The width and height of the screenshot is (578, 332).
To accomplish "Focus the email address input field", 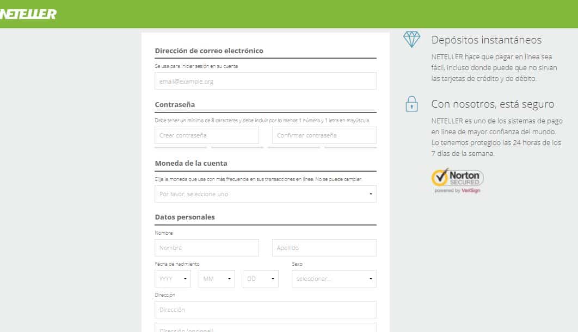I will click(266, 81).
